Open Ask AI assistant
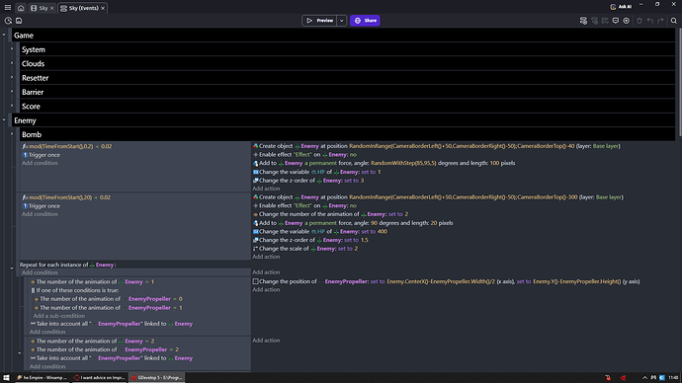Screen dimensions: 682x383 (621, 7)
